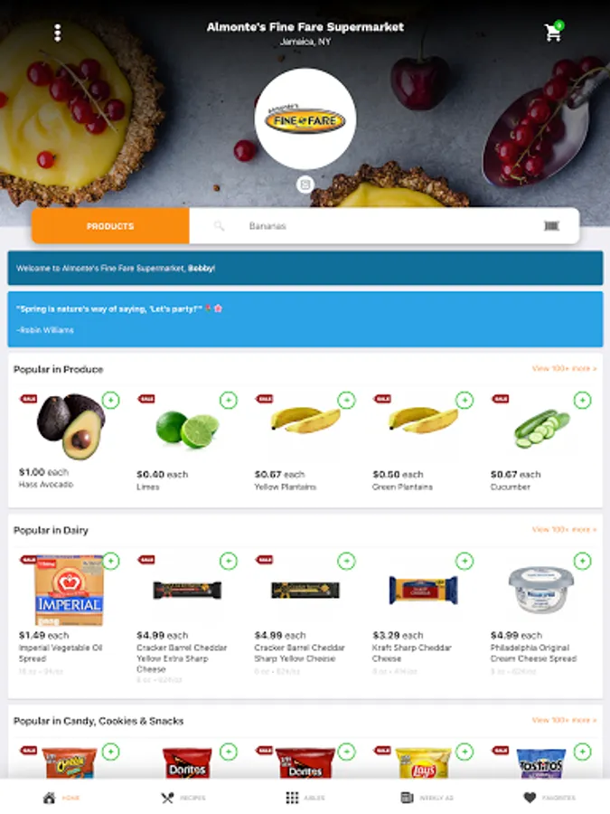Switch to the Weekly Ad tab

point(427,798)
